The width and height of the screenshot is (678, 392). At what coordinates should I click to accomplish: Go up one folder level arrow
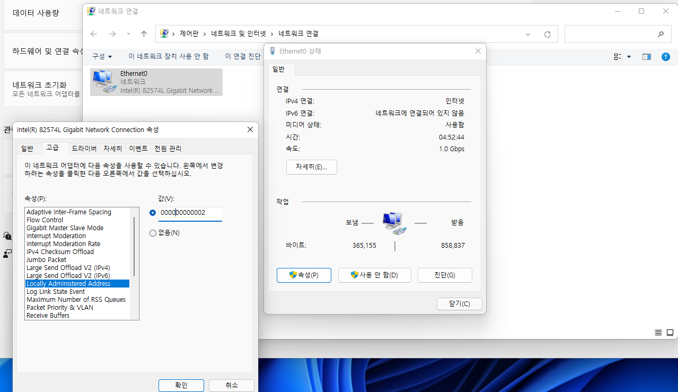click(144, 34)
